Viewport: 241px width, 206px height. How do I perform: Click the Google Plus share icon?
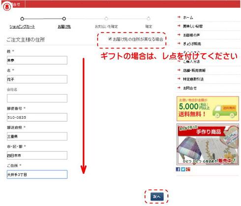click(188, 169)
